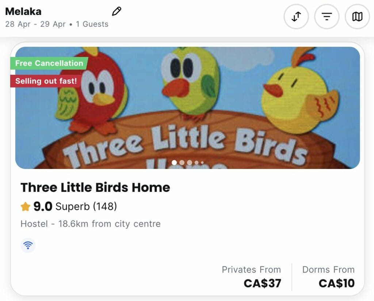This screenshot has width=374, height=301.
Task: Click the gold rating star
Action: (25, 207)
